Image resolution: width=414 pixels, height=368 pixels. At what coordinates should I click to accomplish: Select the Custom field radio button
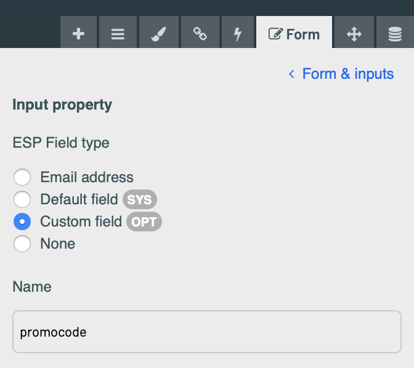[22, 222]
